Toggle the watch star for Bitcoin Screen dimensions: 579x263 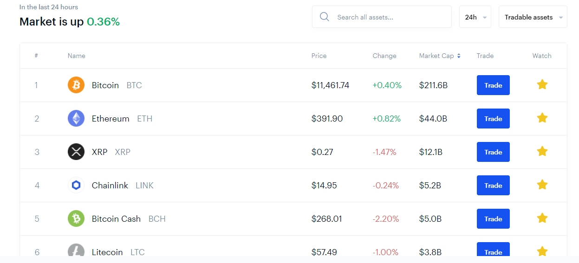point(542,85)
